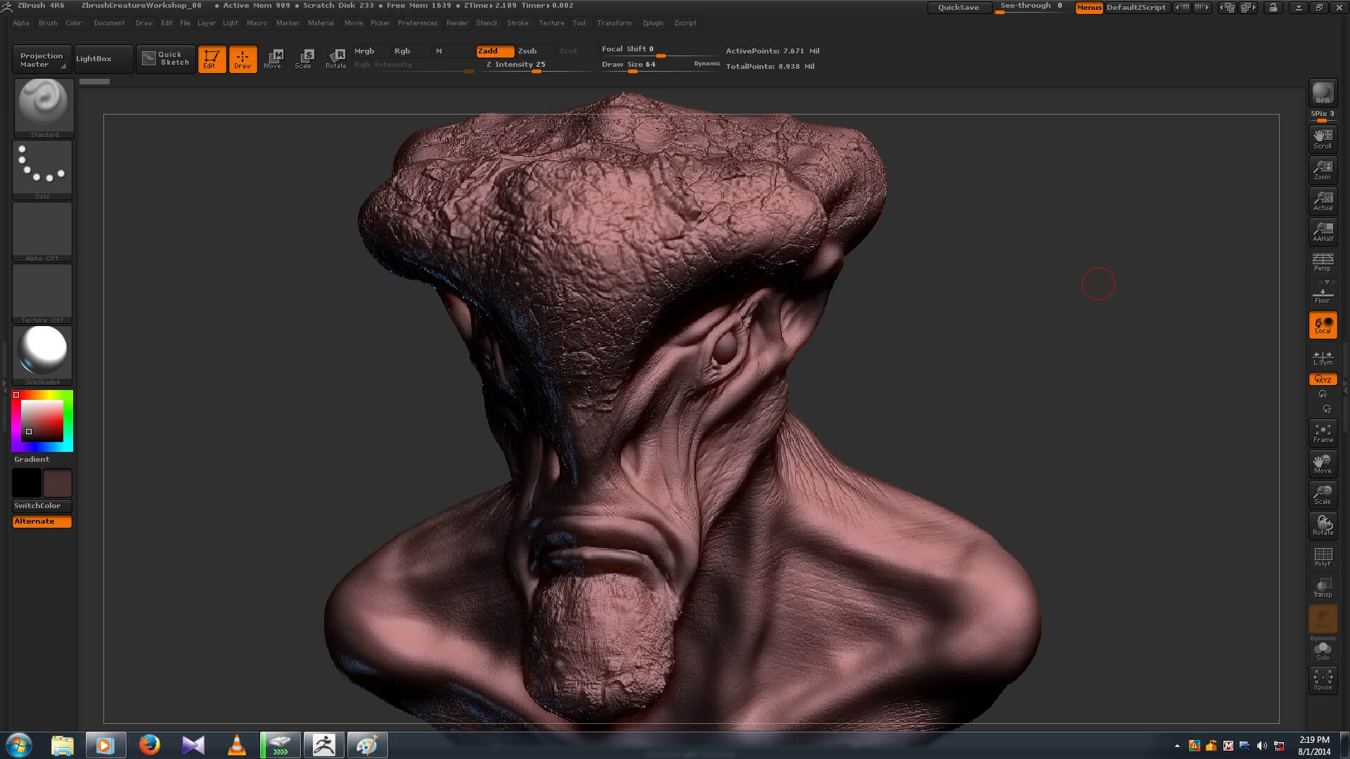This screenshot has width=1350, height=759.
Task: Open the Alpha Off selector slot
Action: [x=42, y=232]
